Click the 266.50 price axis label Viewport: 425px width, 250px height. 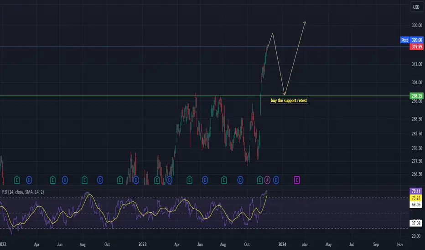click(417, 174)
